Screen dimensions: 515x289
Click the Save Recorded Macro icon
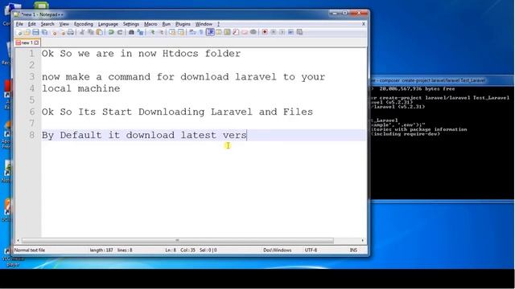coord(299,32)
